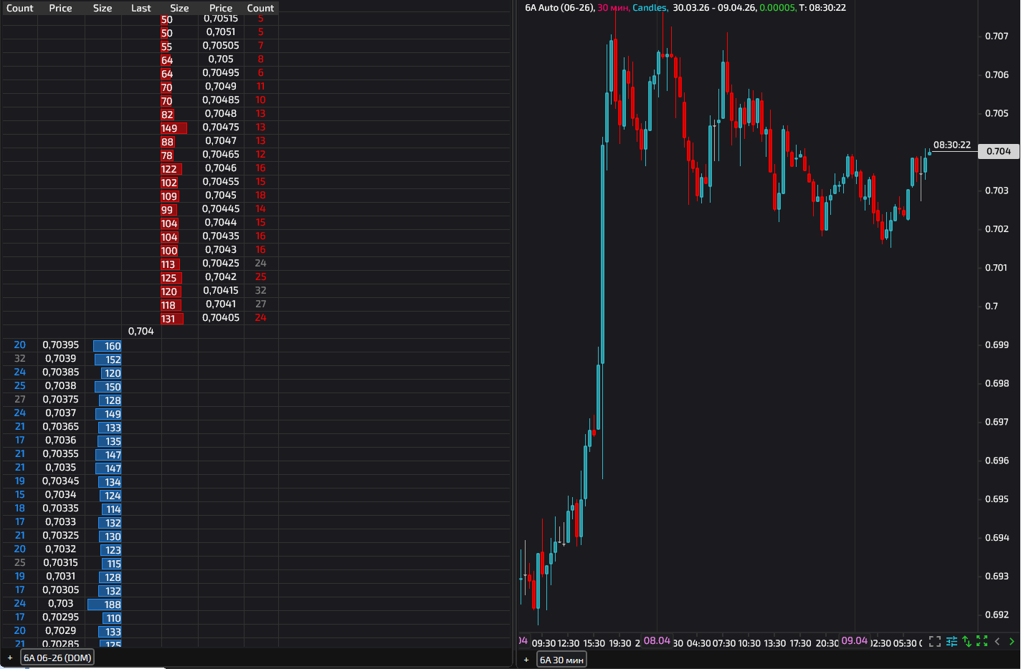1021x669 pixels.
Task: Click the current price 0.704 axis tag
Action: click(x=999, y=151)
